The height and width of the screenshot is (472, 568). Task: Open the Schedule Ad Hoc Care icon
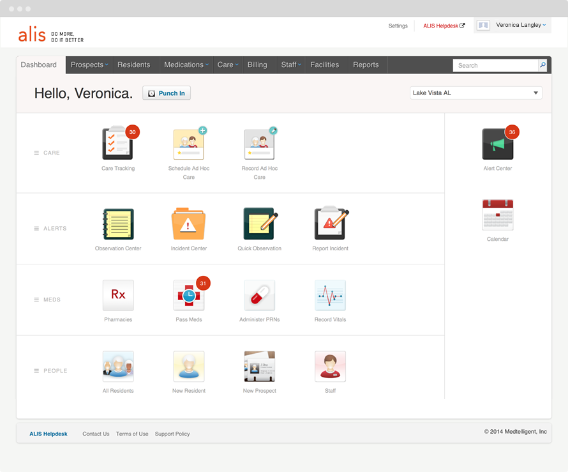coord(189,144)
